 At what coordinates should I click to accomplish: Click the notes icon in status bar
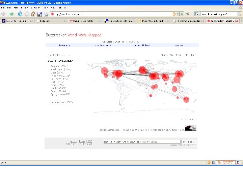pos(209,162)
